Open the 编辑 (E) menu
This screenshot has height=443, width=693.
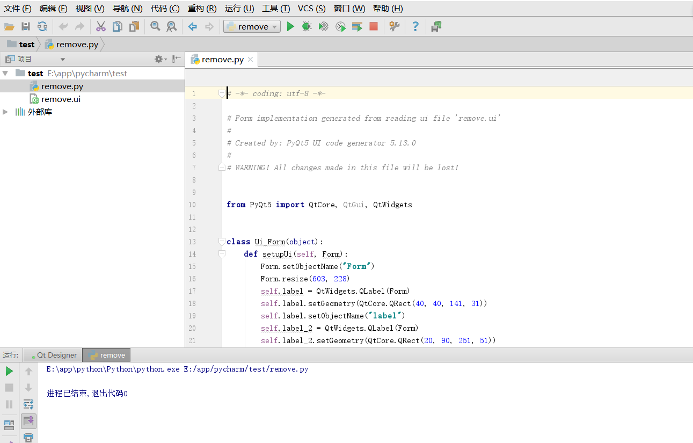point(54,9)
